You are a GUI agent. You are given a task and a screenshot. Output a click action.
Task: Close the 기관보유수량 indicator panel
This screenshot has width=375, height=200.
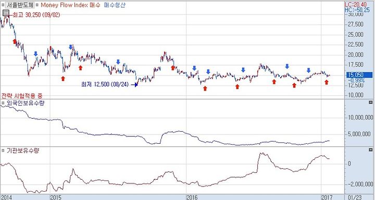tap(371, 150)
